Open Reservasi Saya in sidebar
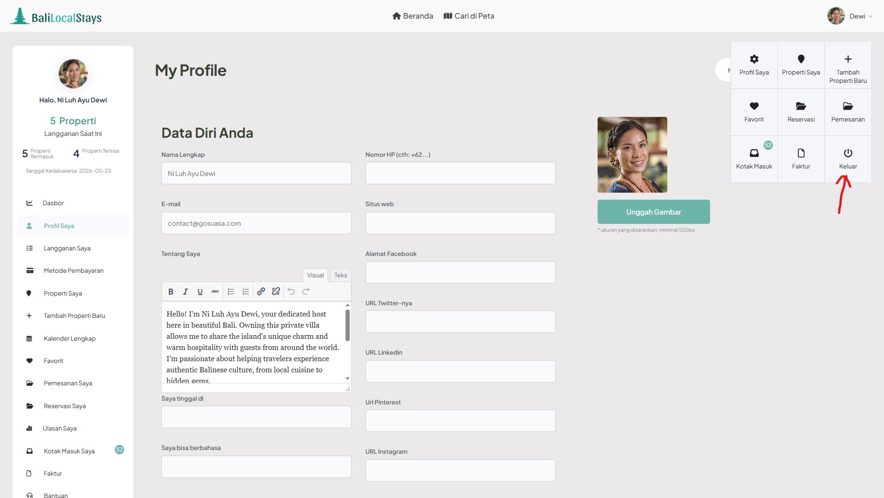 (73, 406)
